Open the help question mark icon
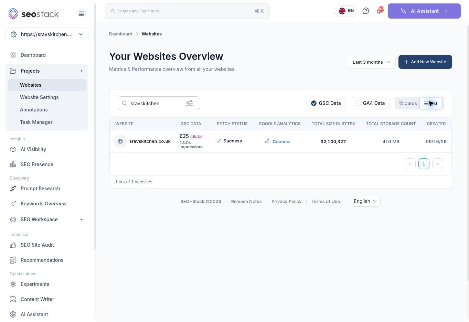The height and width of the screenshot is (322, 469). [366, 11]
